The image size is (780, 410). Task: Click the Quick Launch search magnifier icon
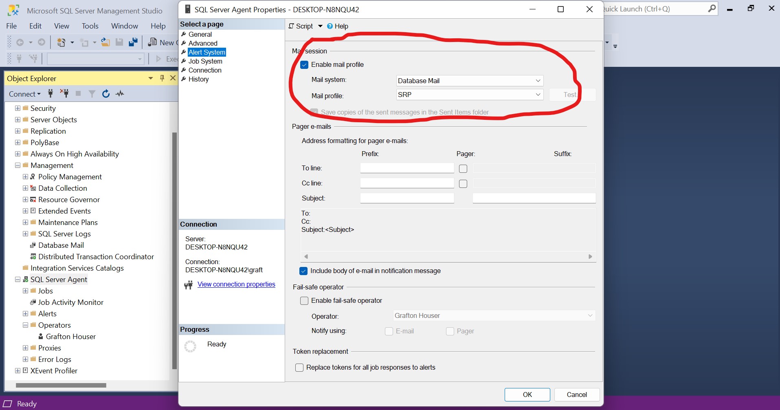coord(712,9)
